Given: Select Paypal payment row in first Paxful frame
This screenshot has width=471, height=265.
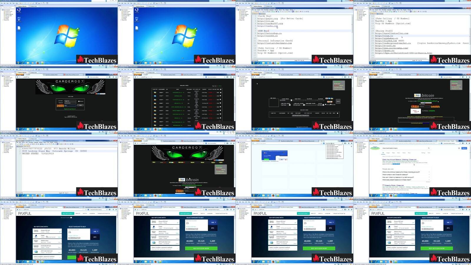Looking at the screenshot, I should click(47, 236).
